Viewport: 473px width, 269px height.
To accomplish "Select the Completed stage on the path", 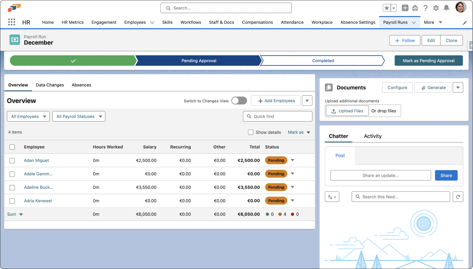I will (x=323, y=61).
